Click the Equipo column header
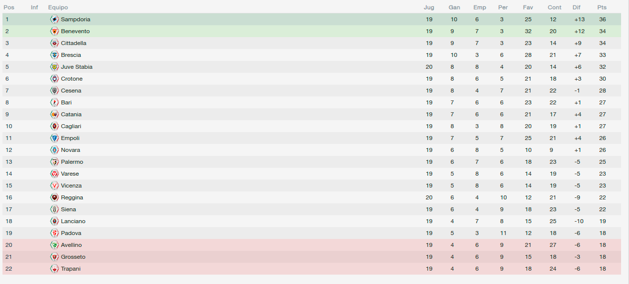This screenshot has width=629, height=284. (x=58, y=7)
